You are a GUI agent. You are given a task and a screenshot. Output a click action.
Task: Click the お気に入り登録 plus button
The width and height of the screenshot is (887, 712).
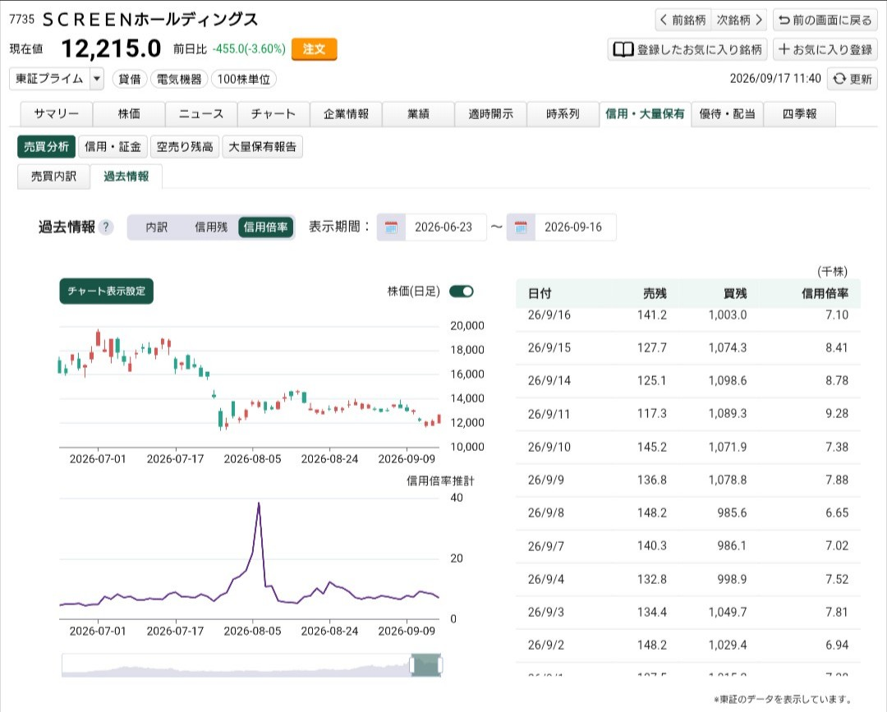tap(825, 50)
